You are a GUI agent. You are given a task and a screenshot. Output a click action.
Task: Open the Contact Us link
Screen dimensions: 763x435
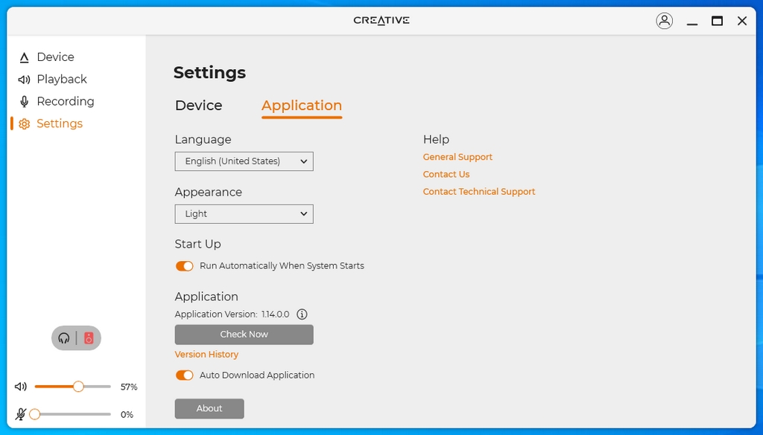[446, 174]
